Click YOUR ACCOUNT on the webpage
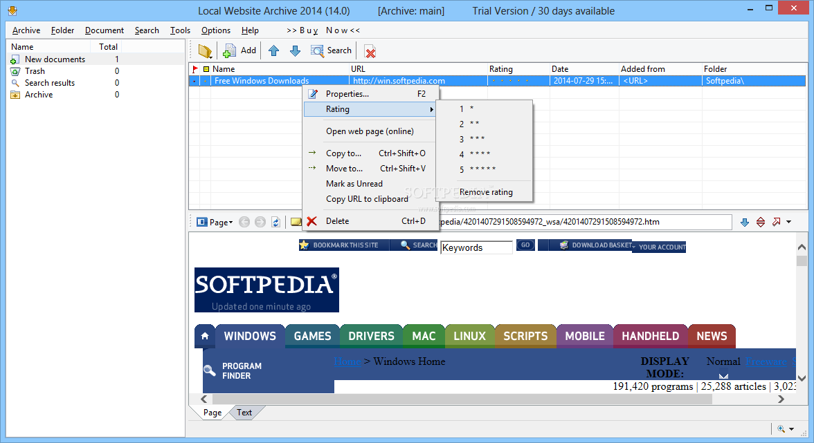 (662, 247)
